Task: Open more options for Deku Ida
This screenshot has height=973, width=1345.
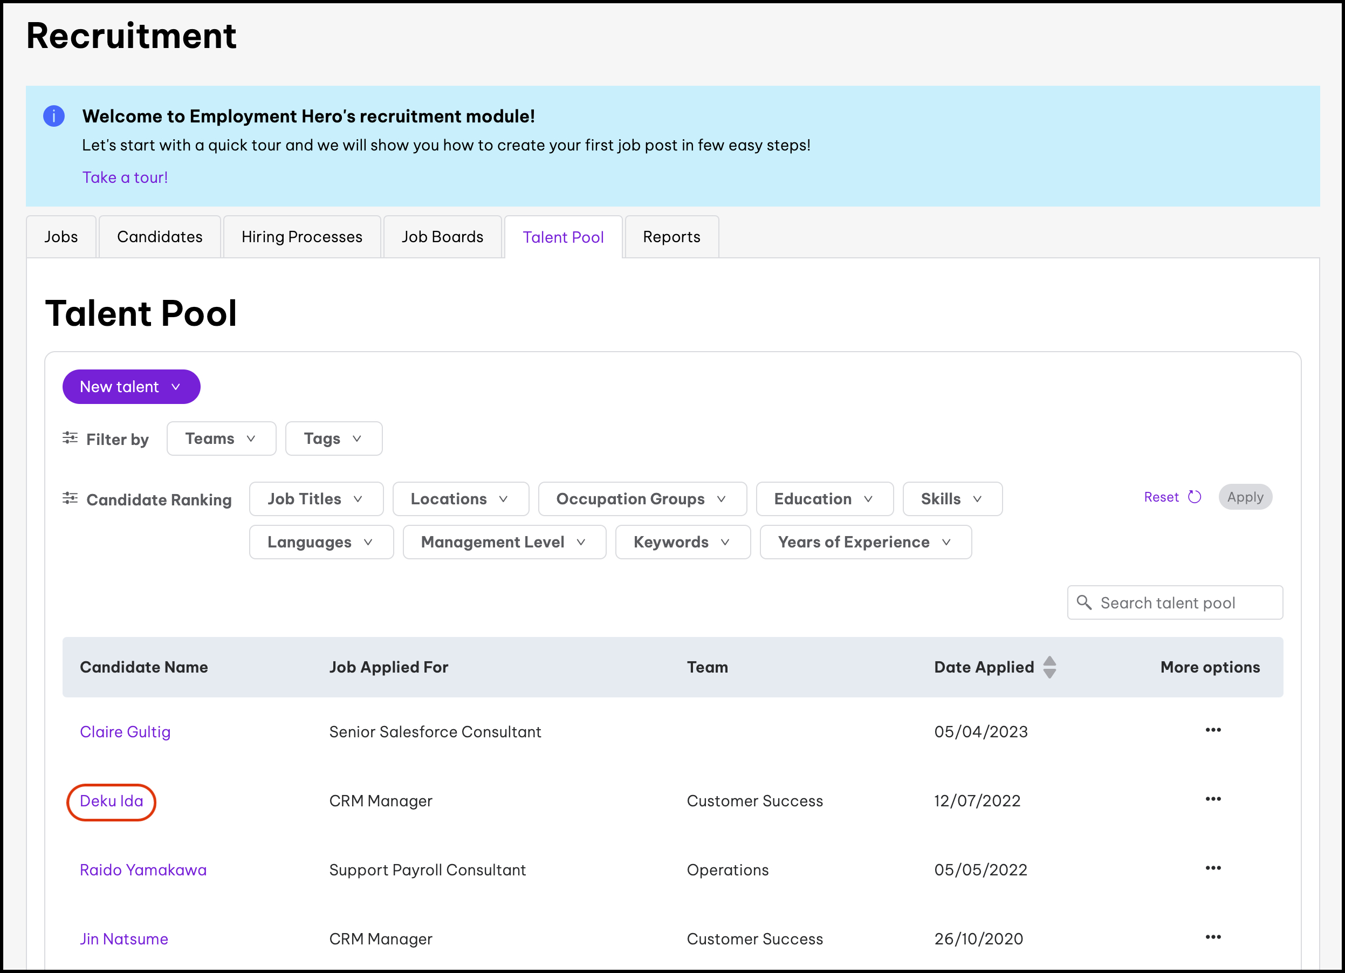Action: pyautogui.click(x=1213, y=799)
